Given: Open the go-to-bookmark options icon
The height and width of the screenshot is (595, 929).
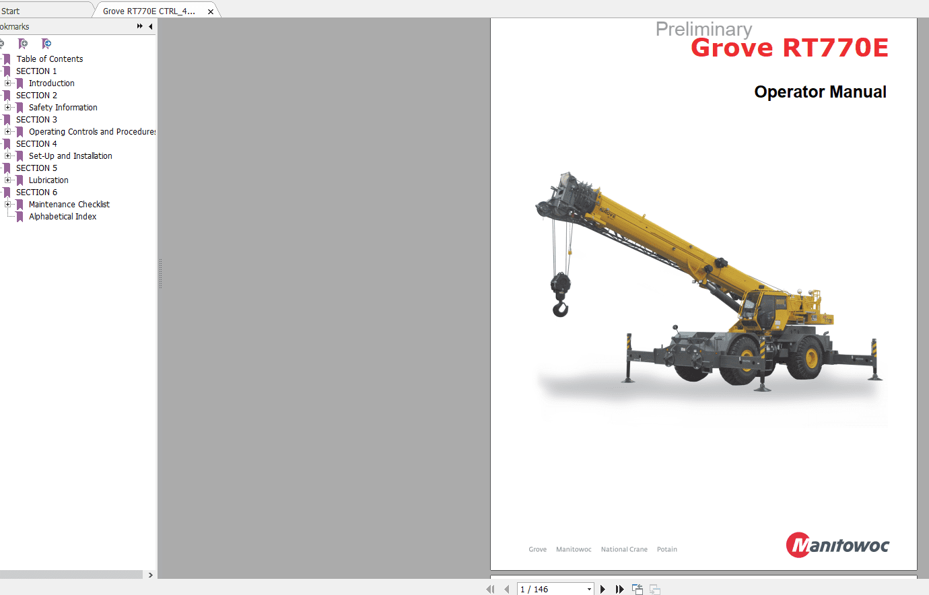Looking at the screenshot, I should click(x=46, y=43).
